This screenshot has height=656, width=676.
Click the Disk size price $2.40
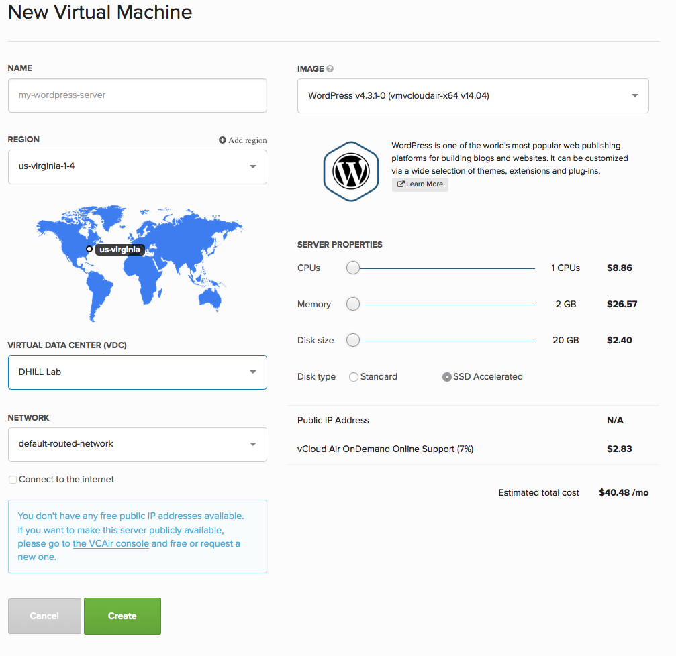620,340
